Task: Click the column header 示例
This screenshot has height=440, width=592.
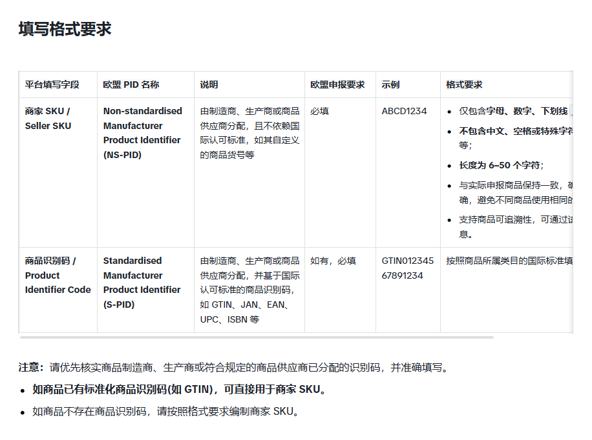Action: [390, 85]
